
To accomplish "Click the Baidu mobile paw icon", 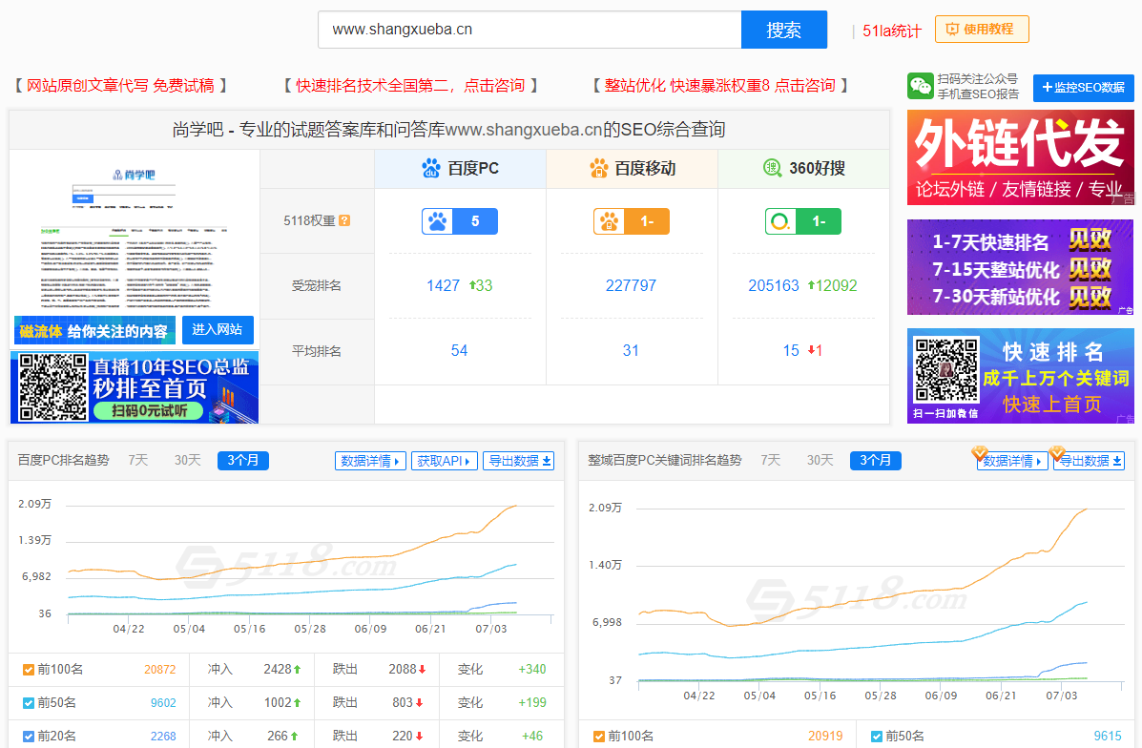I will [599, 168].
